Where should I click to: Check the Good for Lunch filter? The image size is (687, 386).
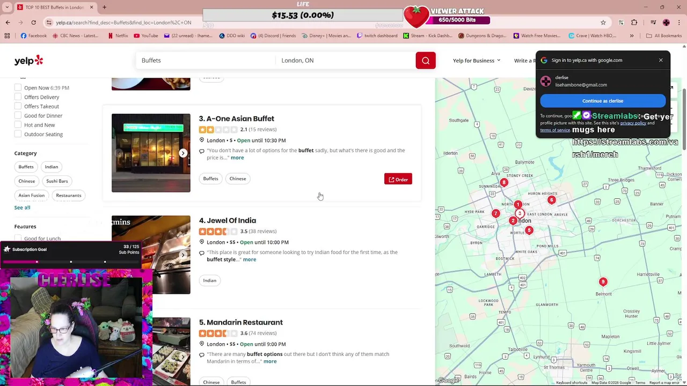18,238
